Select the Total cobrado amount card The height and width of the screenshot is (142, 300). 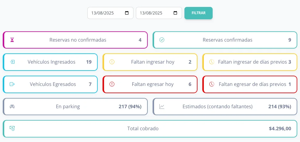[x=150, y=128]
